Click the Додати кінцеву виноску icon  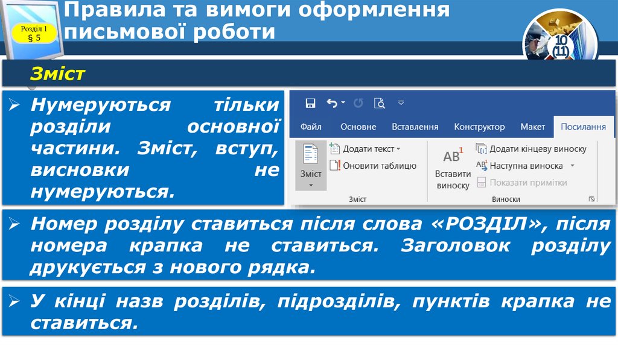coord(481,148)
